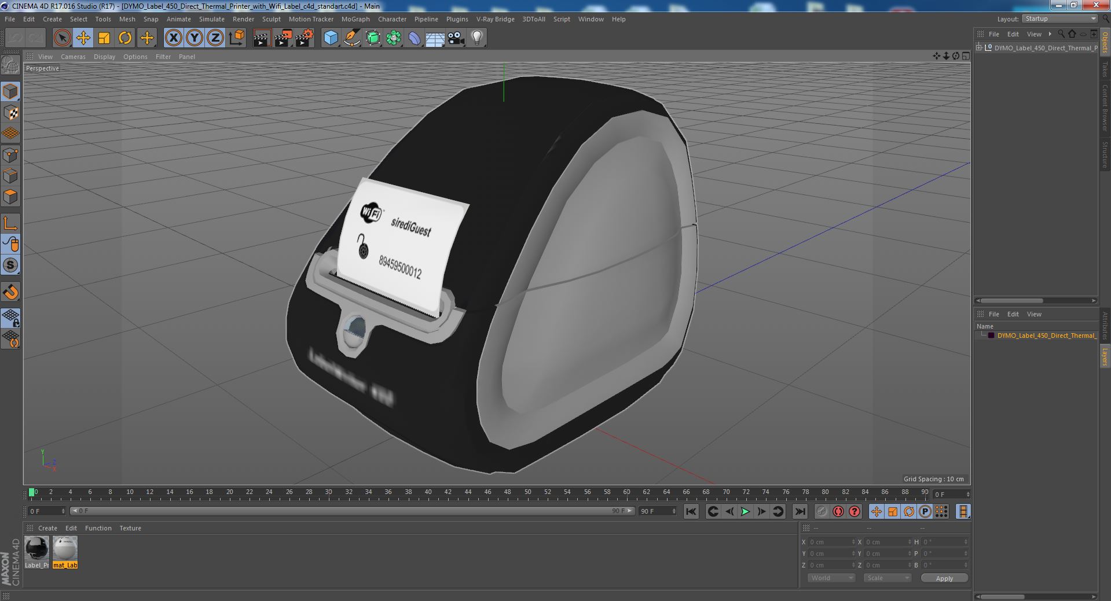Toggle Z axis lock
This screenshot has width=1111, height=601.
pyautogui.click(x=215, y=38)
